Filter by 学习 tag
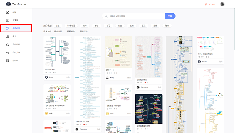 click(x=108, y=26)
